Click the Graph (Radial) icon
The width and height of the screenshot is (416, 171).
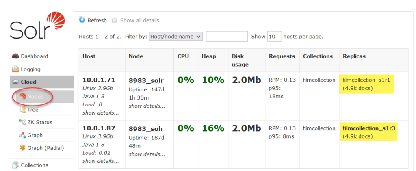point(23,148)
